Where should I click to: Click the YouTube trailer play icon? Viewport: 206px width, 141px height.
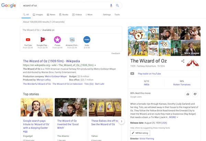[132, 74]
